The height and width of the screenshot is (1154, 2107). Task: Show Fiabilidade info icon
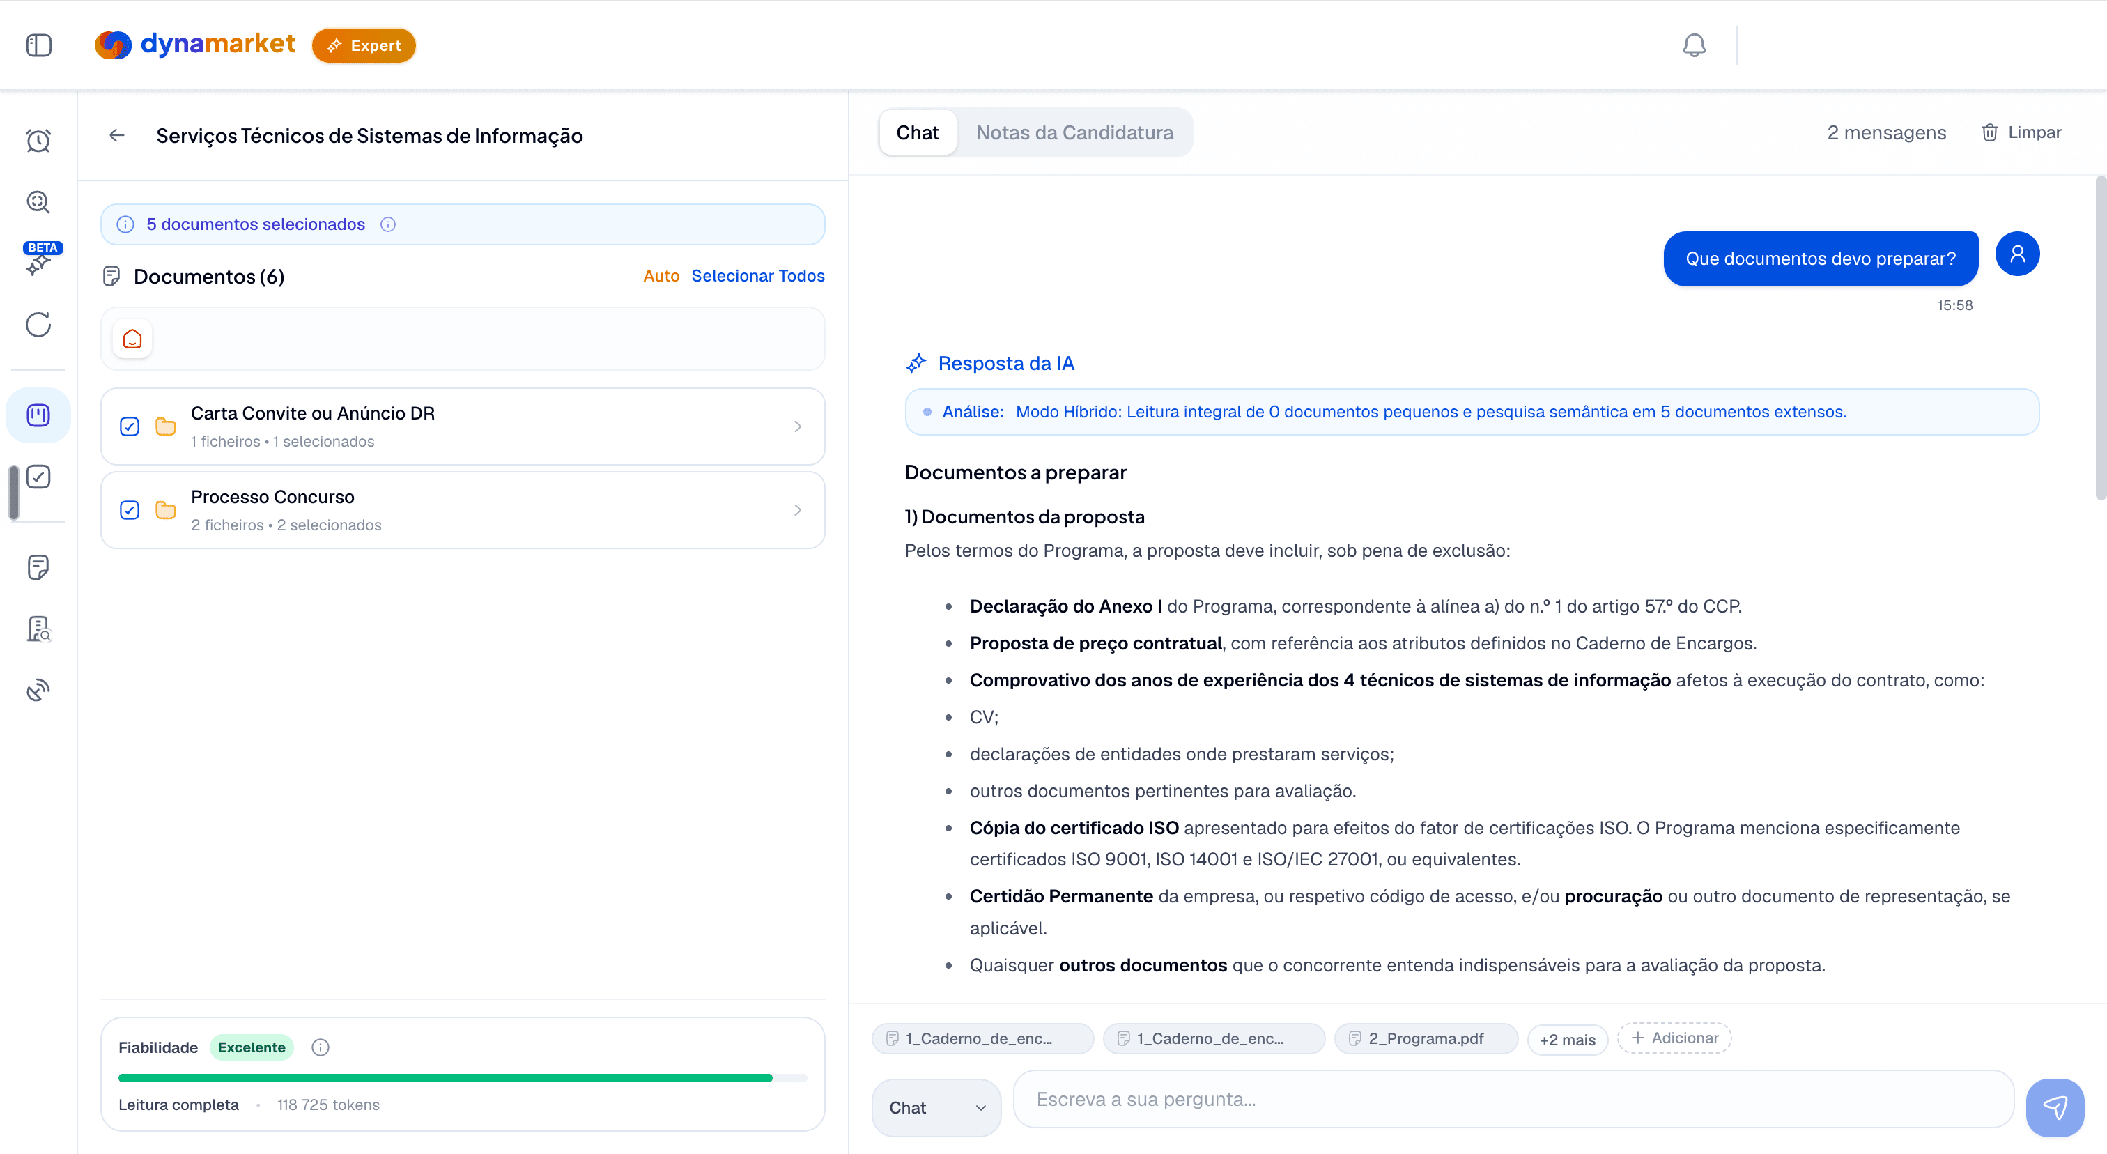[321, 1047]
